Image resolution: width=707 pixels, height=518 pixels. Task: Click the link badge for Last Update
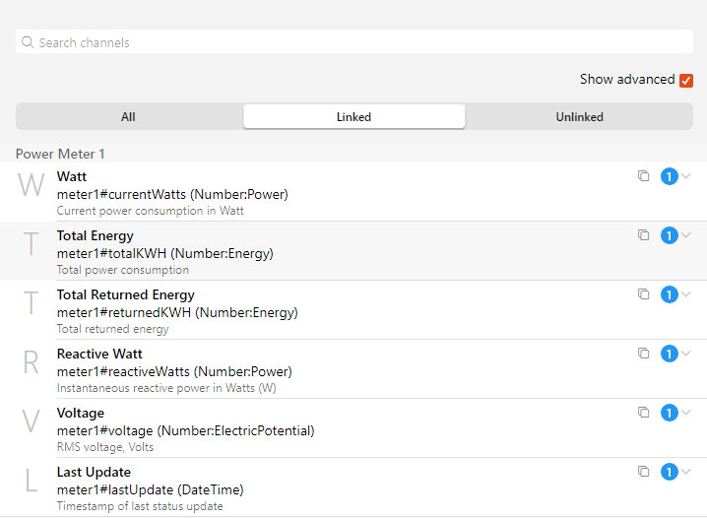[x=670, y=472]
